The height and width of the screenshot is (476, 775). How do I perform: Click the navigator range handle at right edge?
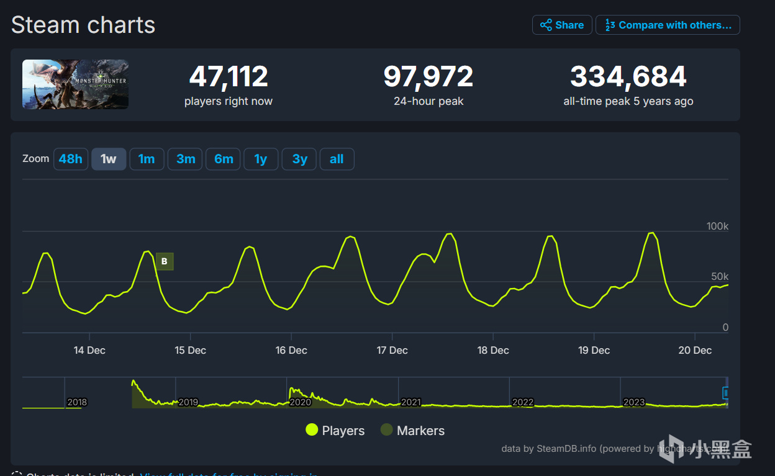(x=726, y=392)
